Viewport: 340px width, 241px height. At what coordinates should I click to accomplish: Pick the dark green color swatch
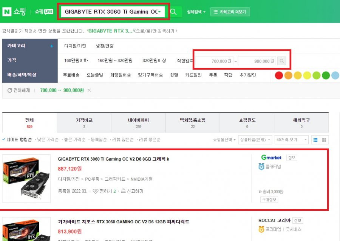(326, 75)
